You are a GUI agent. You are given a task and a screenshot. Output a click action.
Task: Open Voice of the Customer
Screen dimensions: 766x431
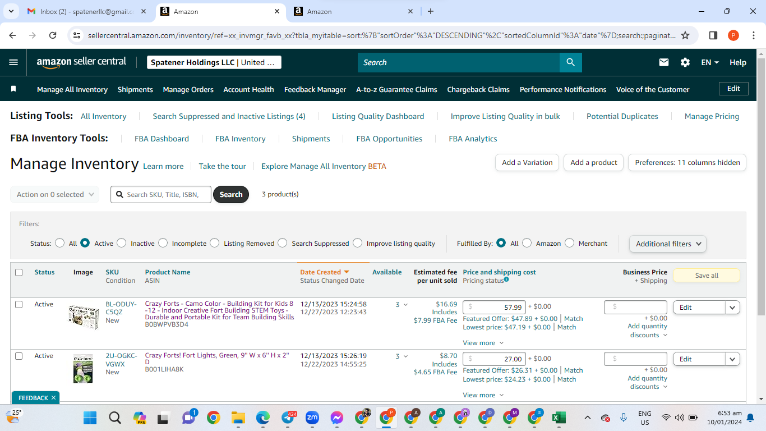pyautogui.click(x=653, y=89)
